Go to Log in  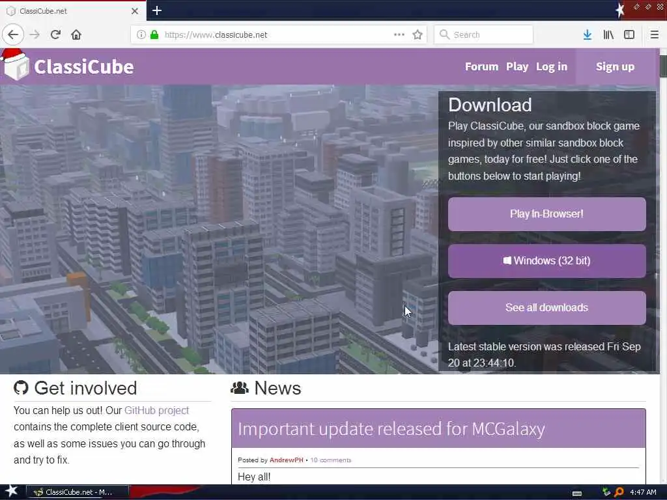(x=551, y=67)
